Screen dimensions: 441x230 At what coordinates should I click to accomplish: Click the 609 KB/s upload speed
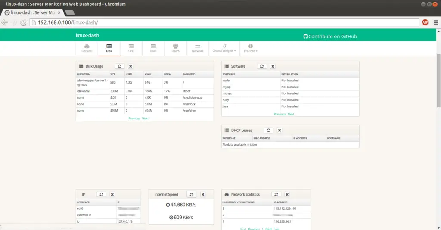point(181,218)
